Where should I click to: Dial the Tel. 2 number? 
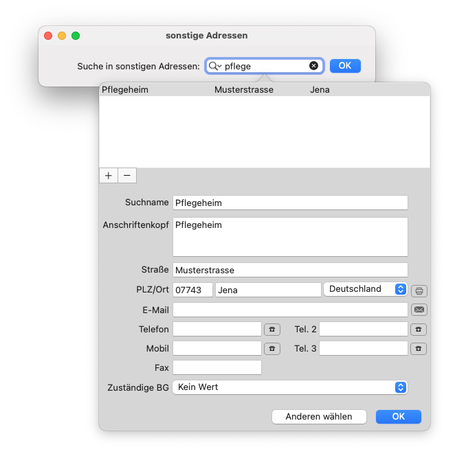[419, 330]
